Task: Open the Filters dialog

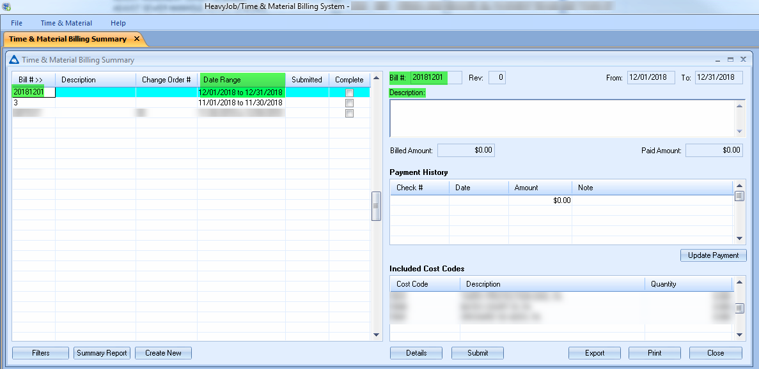Action: 41,353
